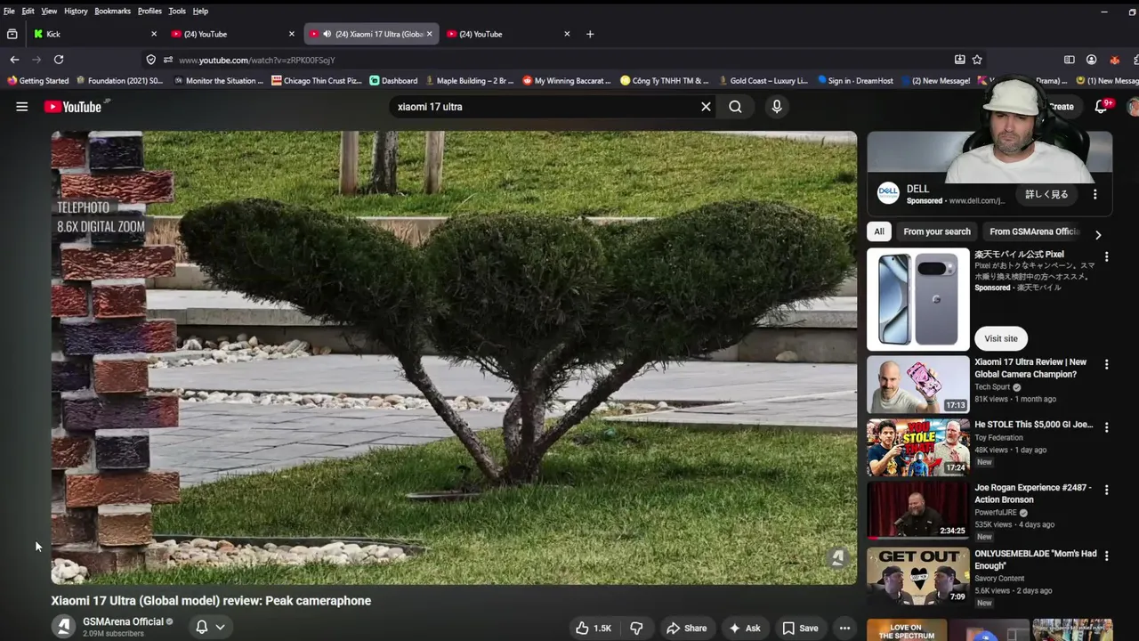Open the GET OUT ONLYUSEMEBLADE thumbnail
Screen dimensions: 1139x641
coord(918,576)
